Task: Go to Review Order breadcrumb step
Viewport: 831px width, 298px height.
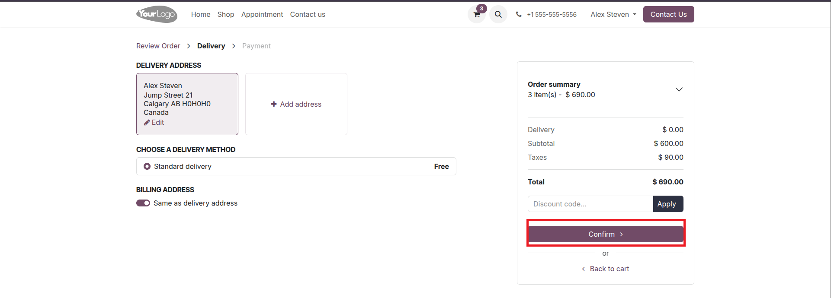Action: pyautogui.click(x=158, y=46)
